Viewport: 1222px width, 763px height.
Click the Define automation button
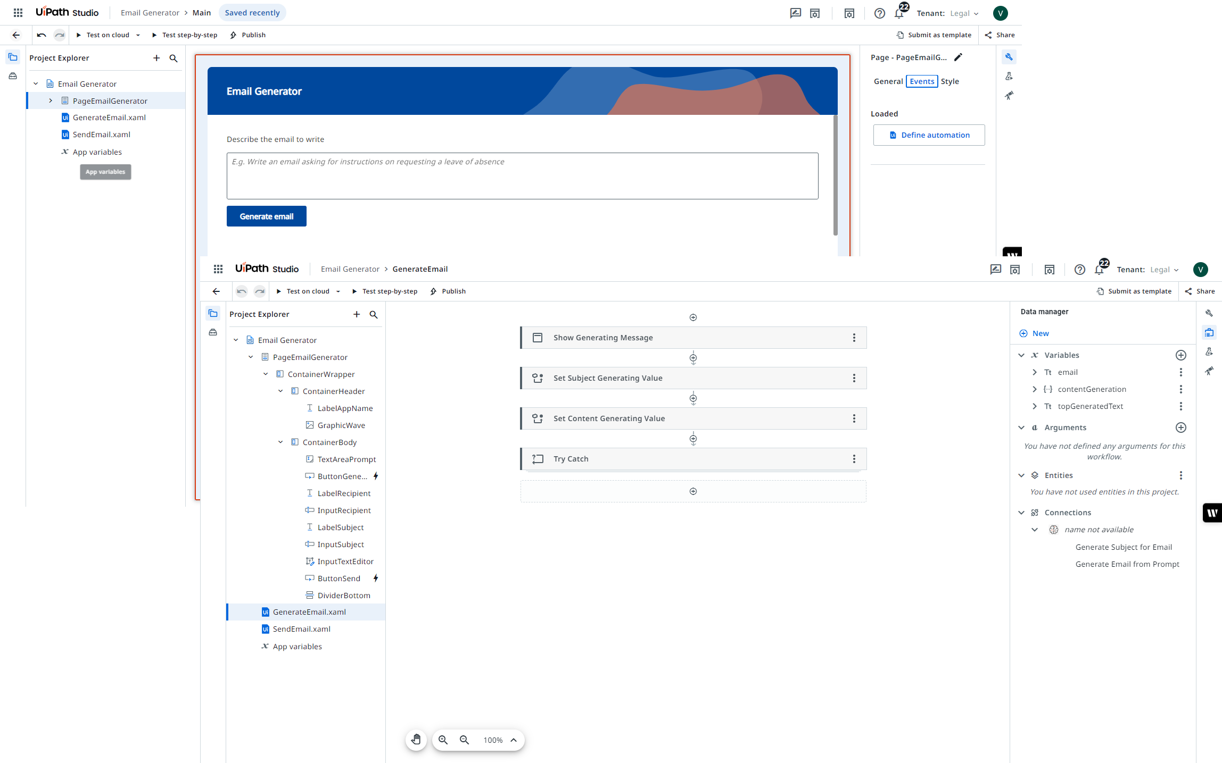tap(929, 135)
